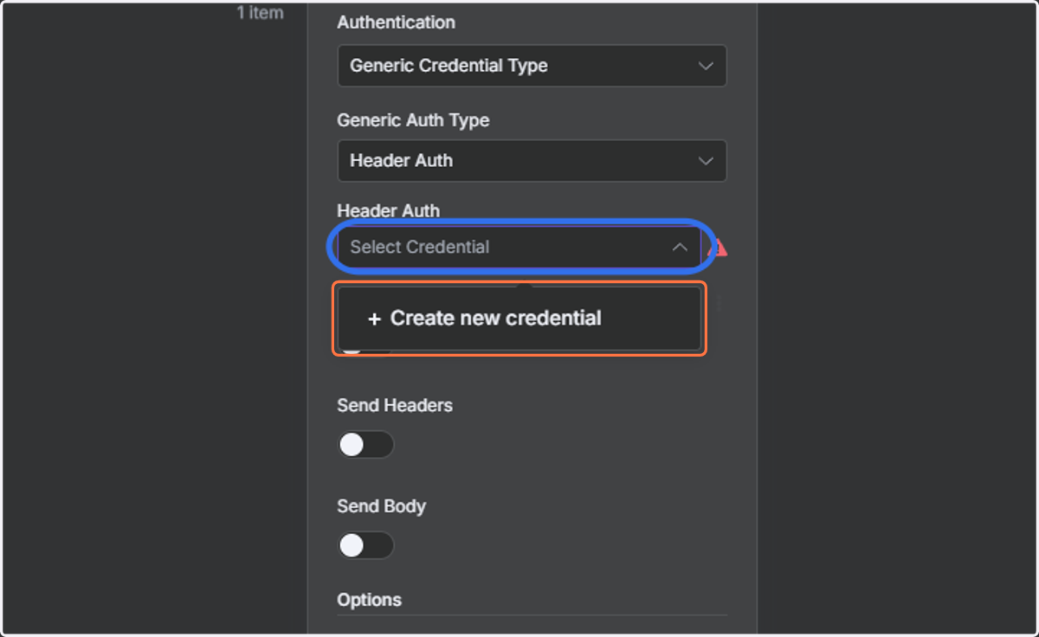This screenshot has width=1039, height=637.
Task: Click the Generic Auth Type label
Action: click(x=413, y=120)
